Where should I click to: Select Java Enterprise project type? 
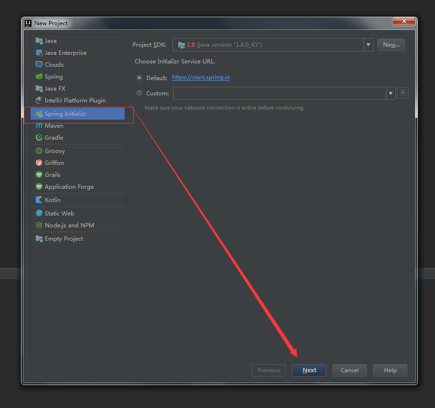[x=65, y=53]
